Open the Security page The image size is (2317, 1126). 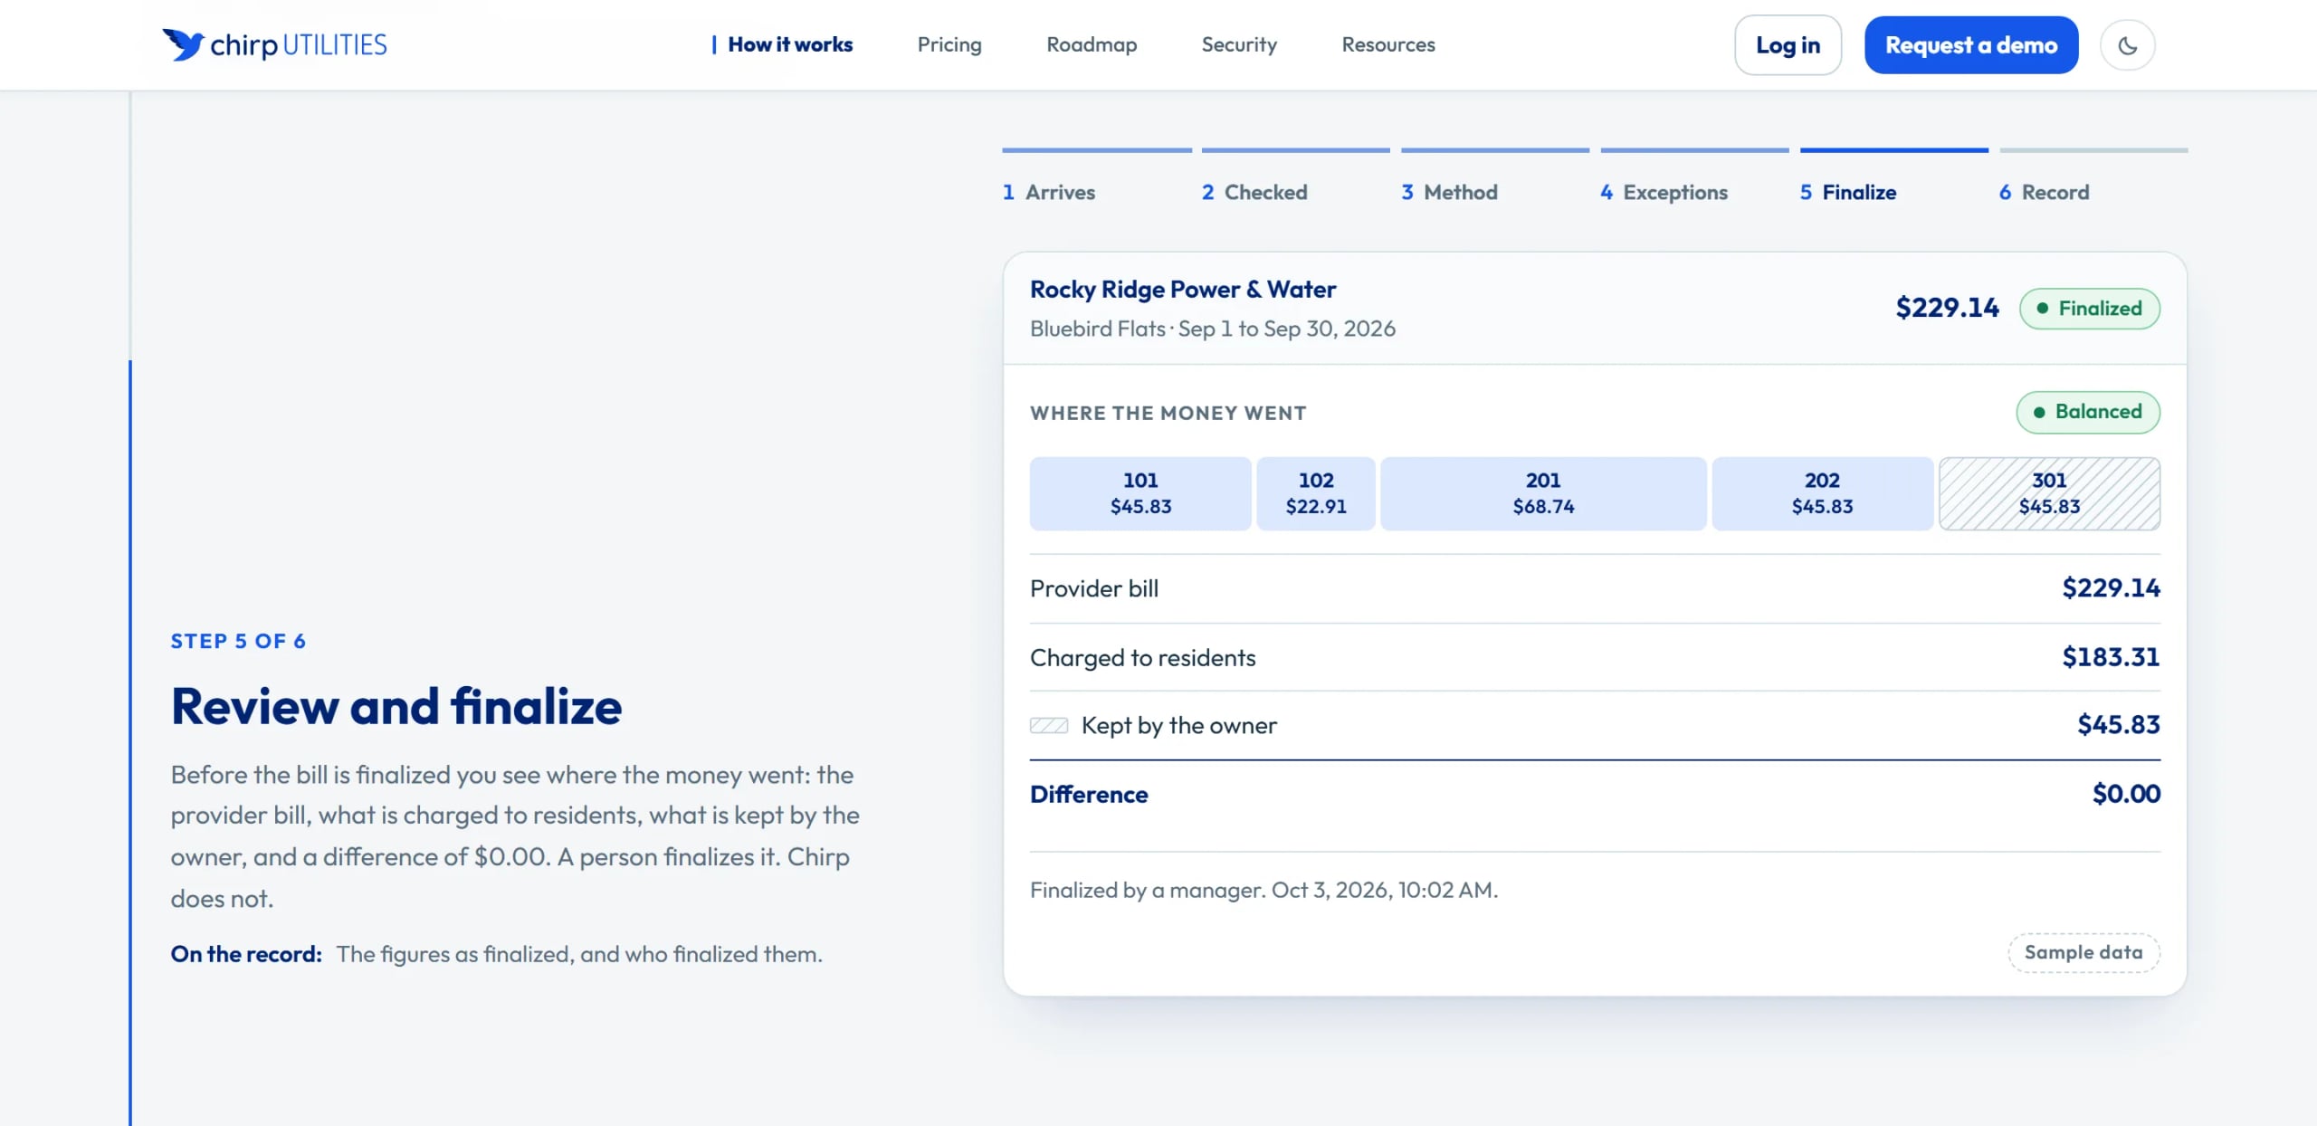coord(1238,44)
